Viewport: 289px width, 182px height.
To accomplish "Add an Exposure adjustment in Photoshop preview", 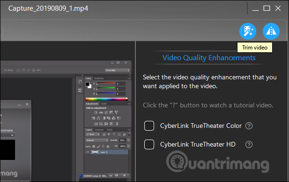I will (x=111, y=112).
